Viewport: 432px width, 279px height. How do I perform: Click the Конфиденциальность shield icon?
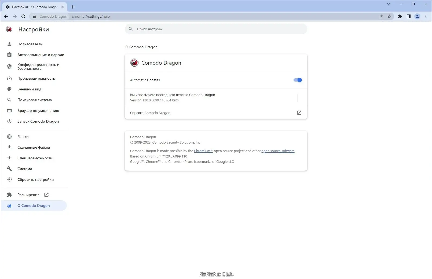[x=9, y=67]
